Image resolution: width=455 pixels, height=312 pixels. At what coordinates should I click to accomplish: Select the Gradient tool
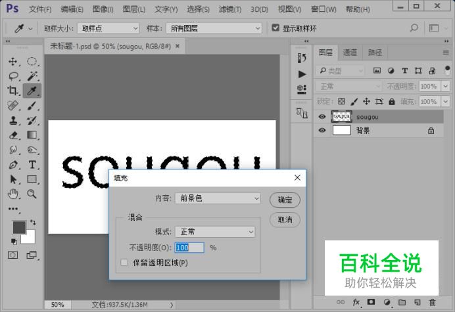[32, 135]
